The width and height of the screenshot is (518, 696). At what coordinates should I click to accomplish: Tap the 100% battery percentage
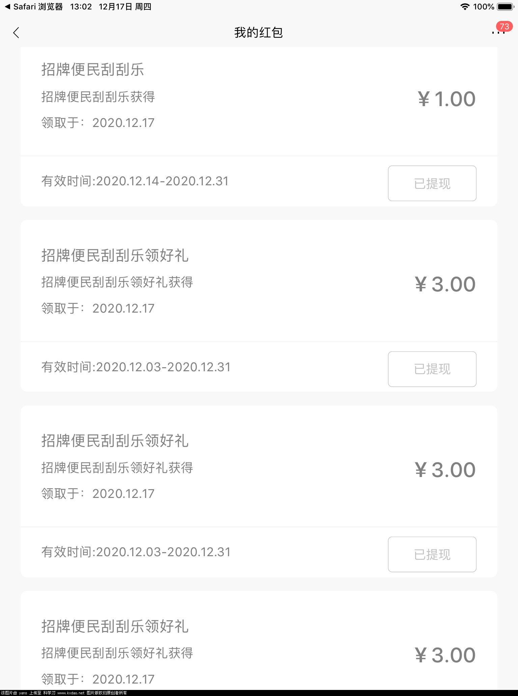(x=483, y=7)
